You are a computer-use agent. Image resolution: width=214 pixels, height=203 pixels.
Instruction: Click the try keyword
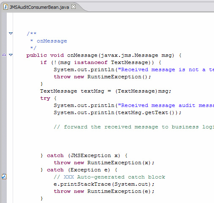pyautogui.click(x=45, y=98)
